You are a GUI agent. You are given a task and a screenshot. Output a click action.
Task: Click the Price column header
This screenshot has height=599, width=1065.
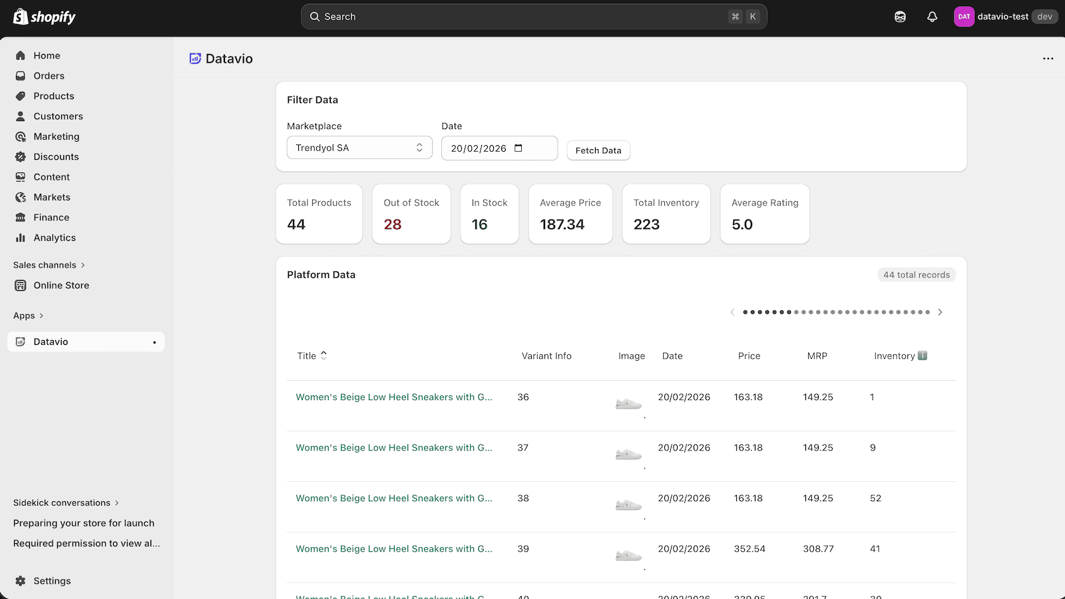[749, 356]
